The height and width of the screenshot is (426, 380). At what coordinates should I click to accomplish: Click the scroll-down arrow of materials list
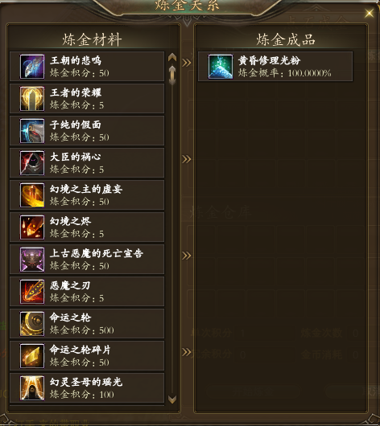point(172,399)
